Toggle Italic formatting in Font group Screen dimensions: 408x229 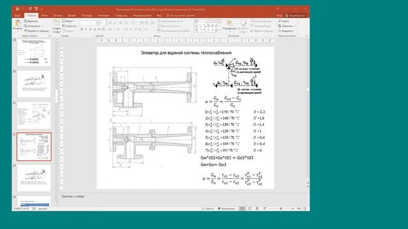[x=86, y=30]
